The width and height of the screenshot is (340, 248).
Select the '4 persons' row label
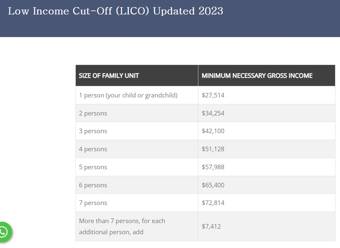tap(93, 149)
